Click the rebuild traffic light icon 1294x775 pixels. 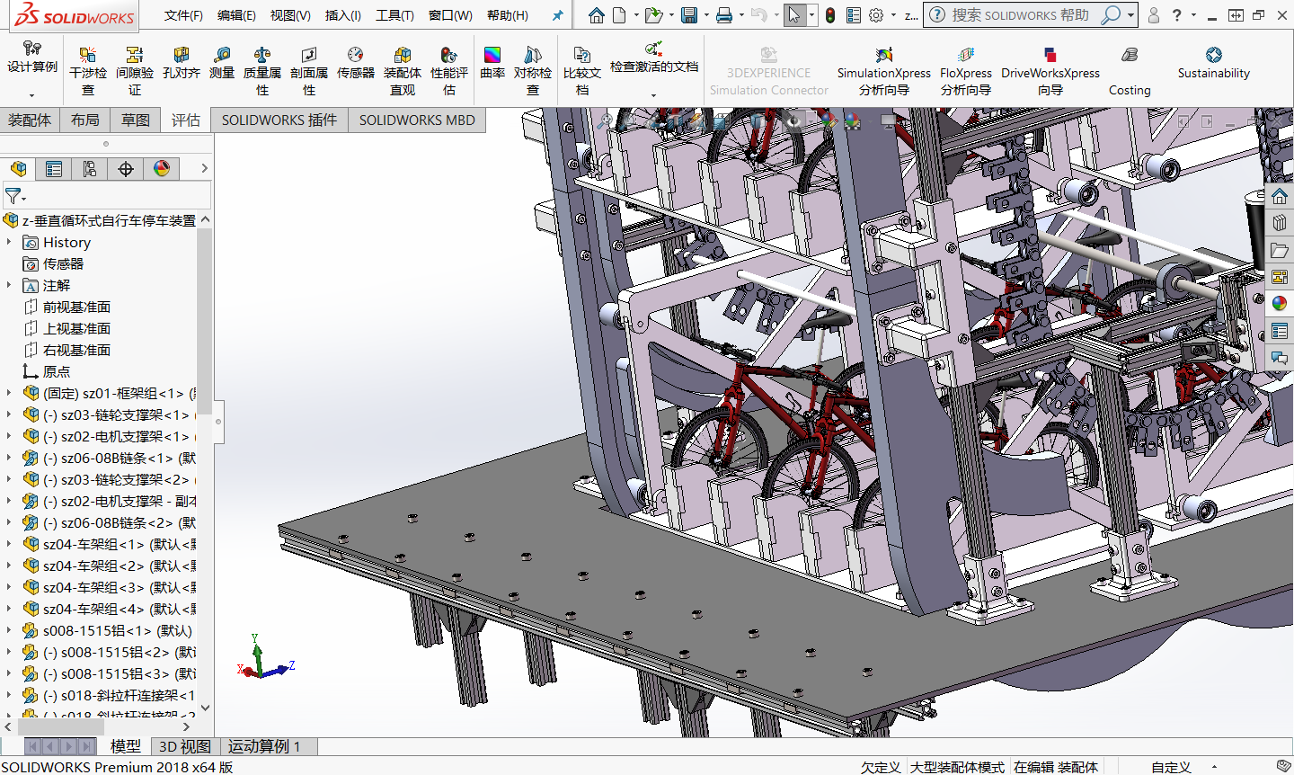[x=830, y=15]
